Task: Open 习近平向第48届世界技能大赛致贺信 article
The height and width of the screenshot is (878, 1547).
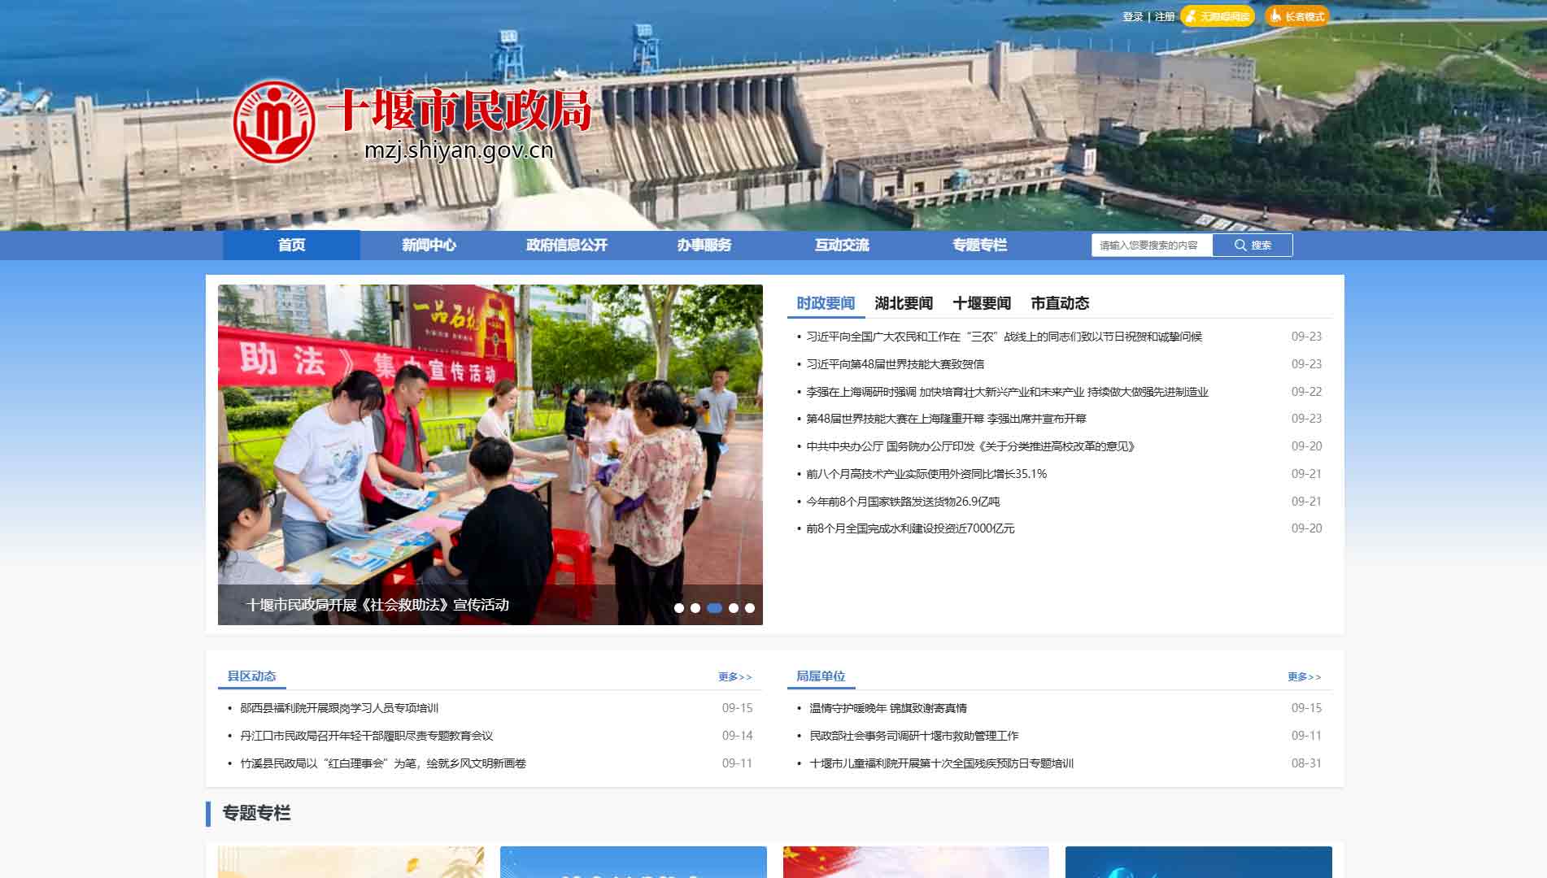Action: (895, 364)
